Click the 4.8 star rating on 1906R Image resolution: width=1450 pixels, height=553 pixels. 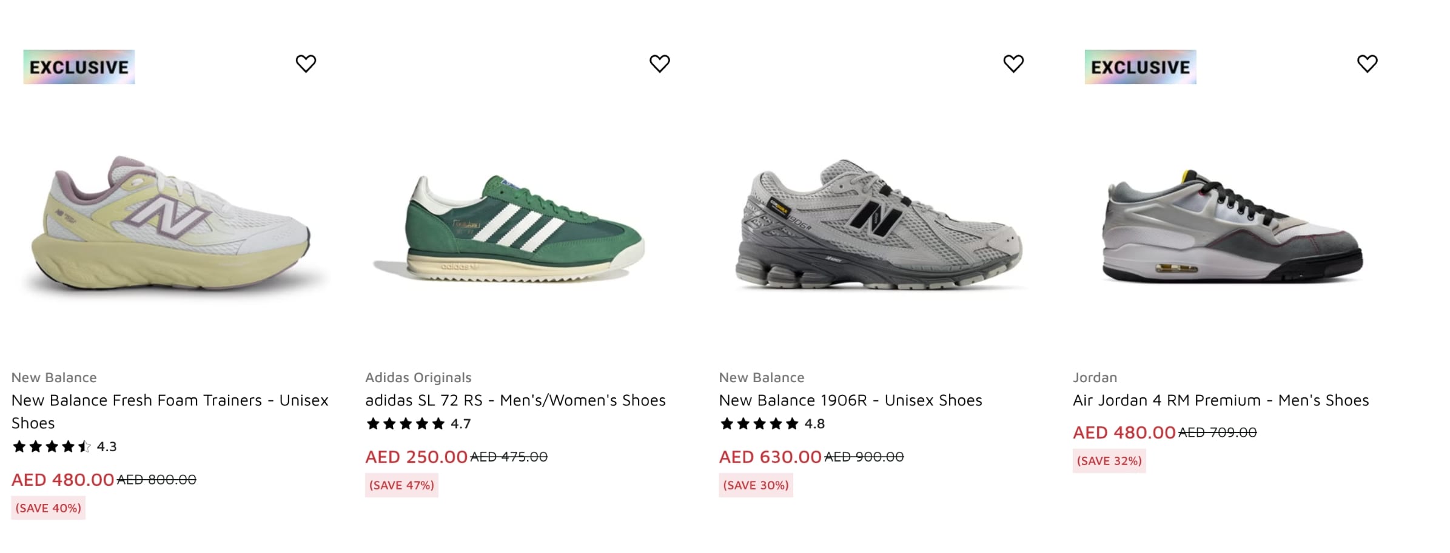tap(771, 424)
